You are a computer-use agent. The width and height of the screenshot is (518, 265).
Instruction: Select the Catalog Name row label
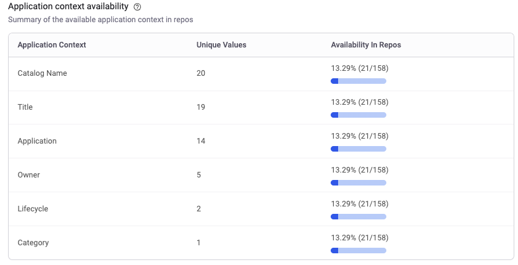[x=42, y=73]
